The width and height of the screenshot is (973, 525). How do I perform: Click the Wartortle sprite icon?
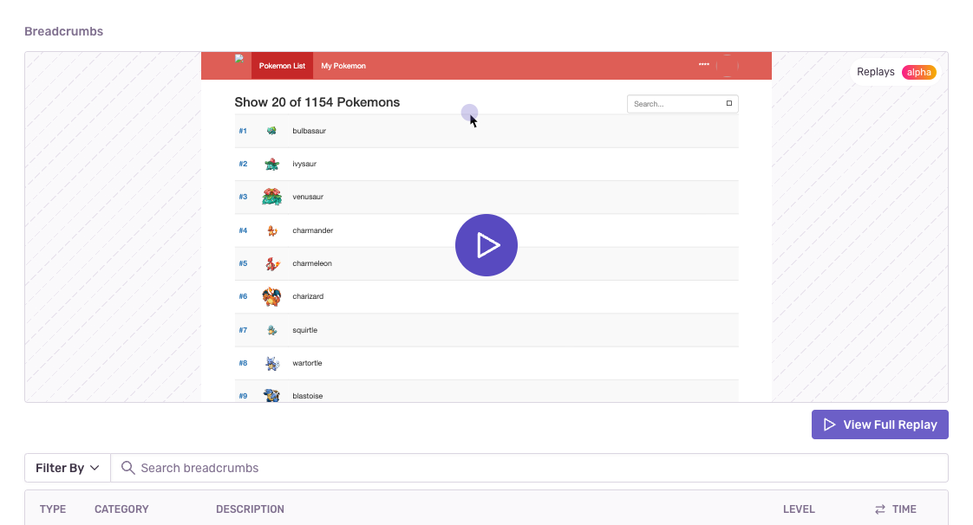[271, 362]
